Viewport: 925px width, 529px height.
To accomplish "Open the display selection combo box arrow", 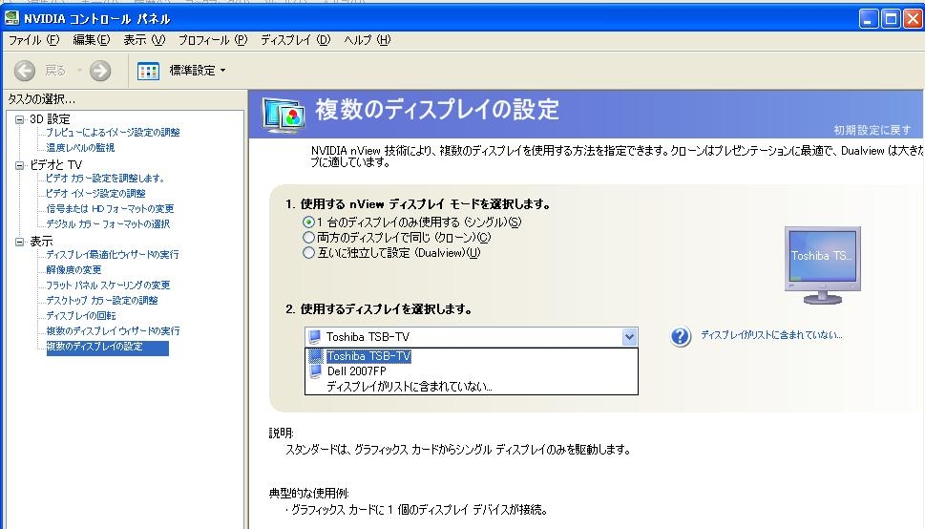I will [629, 337].
